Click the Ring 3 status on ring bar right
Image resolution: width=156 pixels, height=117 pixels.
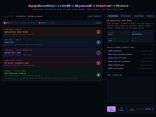(98, 23)
